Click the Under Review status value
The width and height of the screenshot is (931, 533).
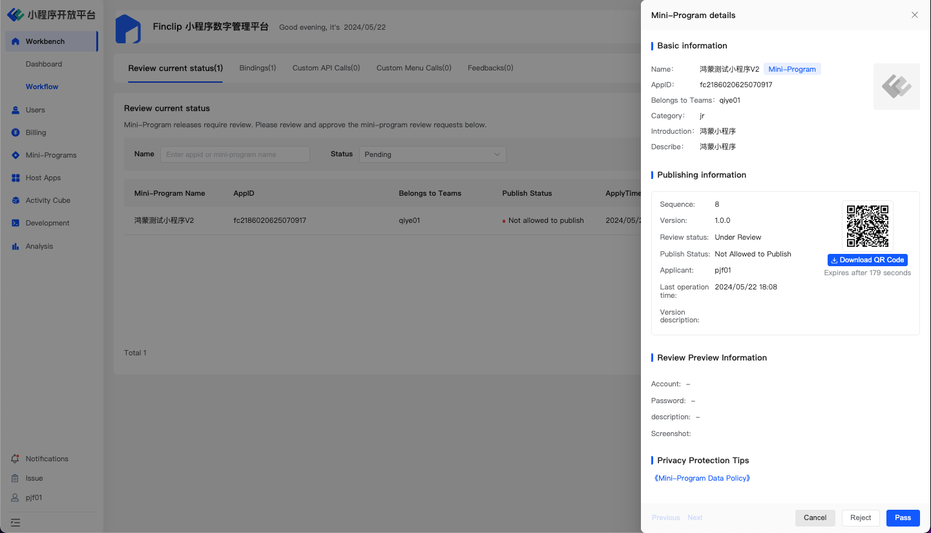coord(738,237)
